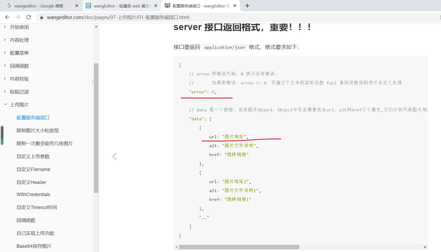Click the sidebar vertical scrollbar thumb

(96, 128)
